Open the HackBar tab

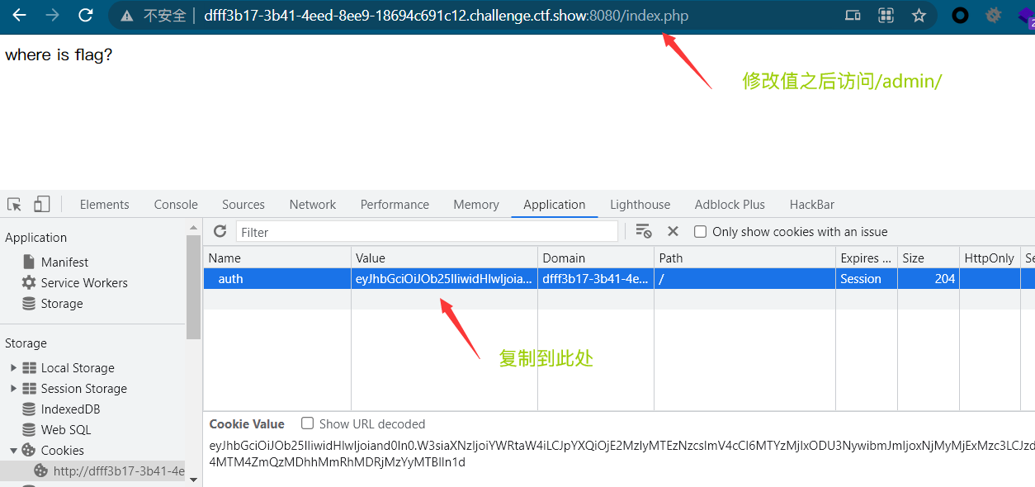point(812,204)
